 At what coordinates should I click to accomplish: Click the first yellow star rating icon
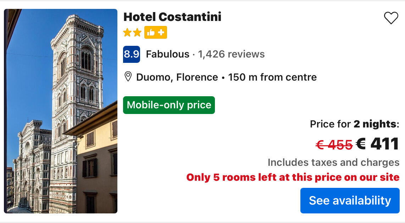tap(127, 33)
